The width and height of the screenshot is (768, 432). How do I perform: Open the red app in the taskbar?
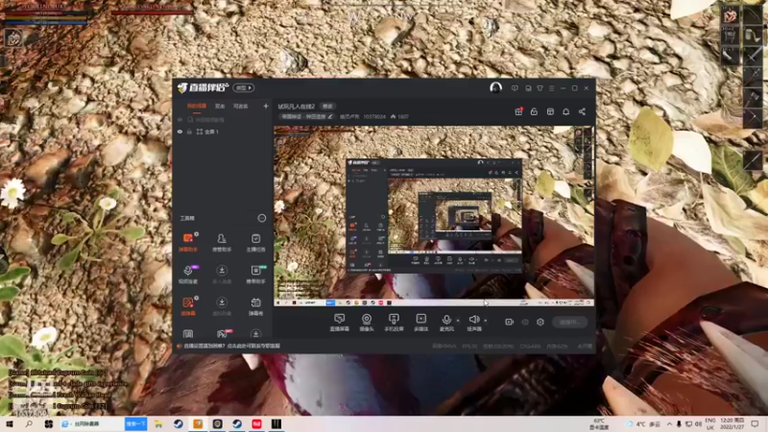256,423
